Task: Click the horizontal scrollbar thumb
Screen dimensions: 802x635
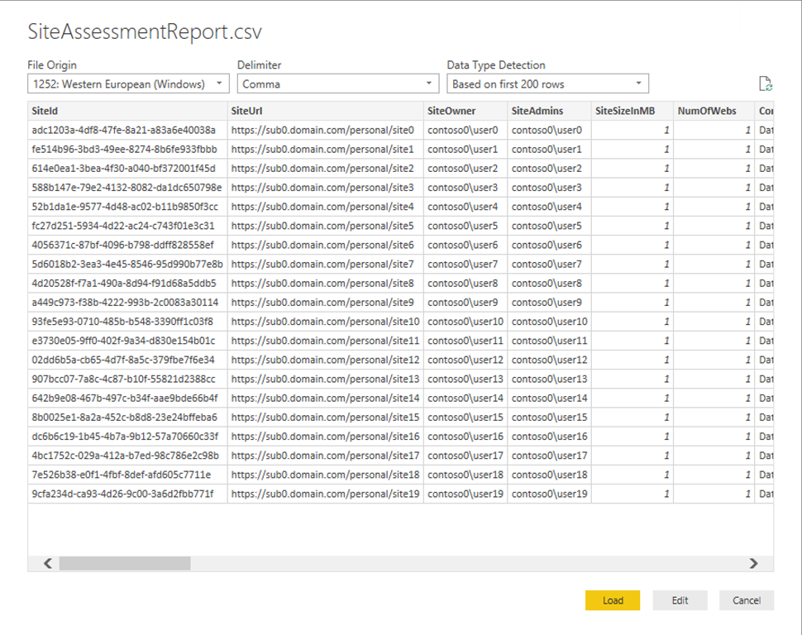Action: tap(124, 563)
